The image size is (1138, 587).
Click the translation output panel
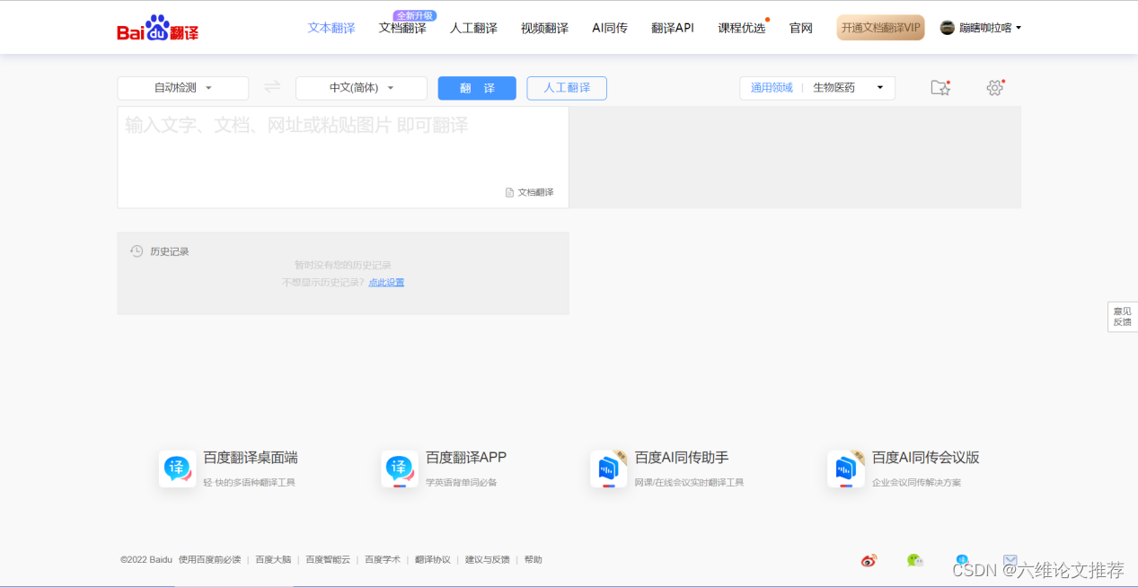(796, 157)
